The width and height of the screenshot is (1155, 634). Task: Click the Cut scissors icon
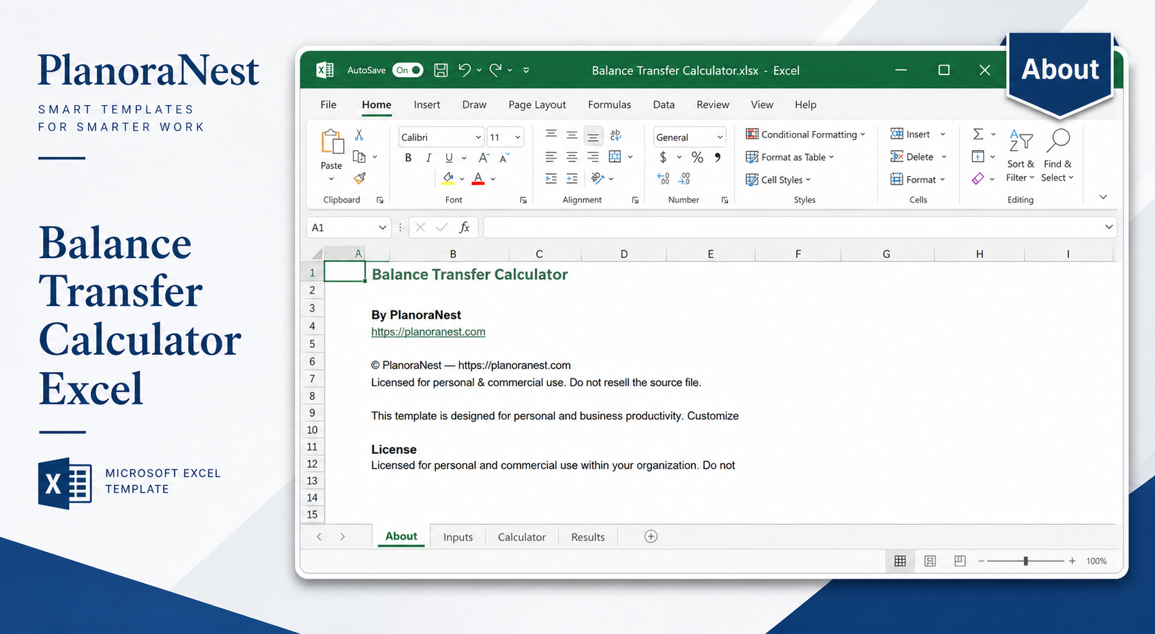tap(360, 134)
